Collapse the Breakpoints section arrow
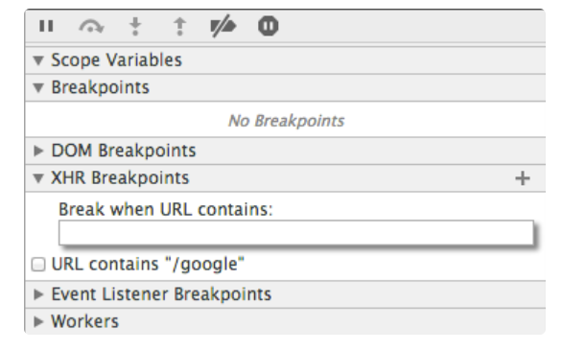Image resolution: width=562 pixels, height=351 pixels. tap(38, 88)
